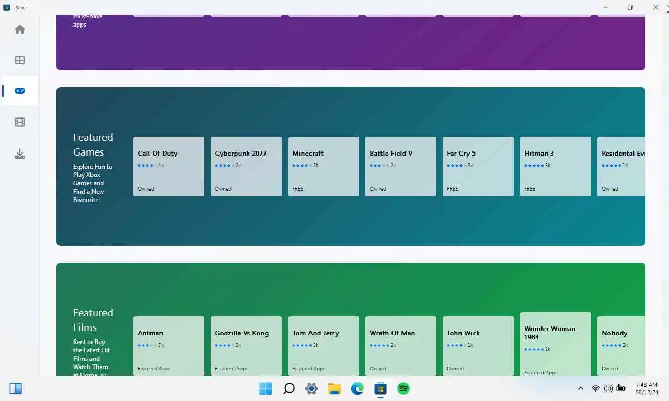
Task: Open Spotify from the taskbar
Action: (x=403, y=388)
